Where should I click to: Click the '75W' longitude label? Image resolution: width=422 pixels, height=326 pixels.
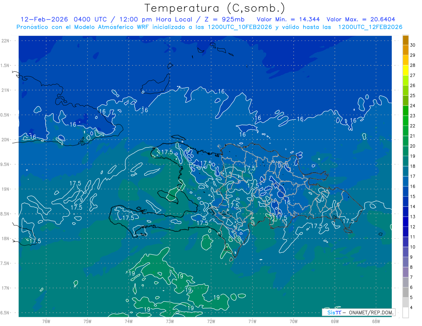click(88, 321)
